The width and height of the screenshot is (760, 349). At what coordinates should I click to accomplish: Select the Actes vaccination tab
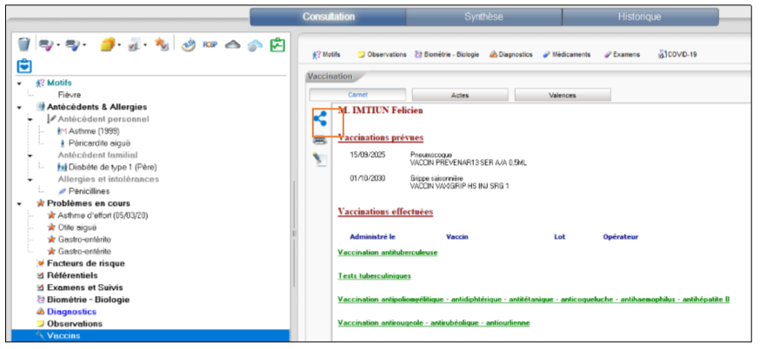pos(460,95)
